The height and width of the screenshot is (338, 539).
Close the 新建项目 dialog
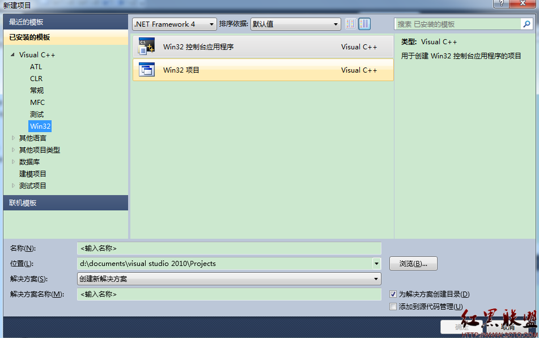[x=523, y=3]
